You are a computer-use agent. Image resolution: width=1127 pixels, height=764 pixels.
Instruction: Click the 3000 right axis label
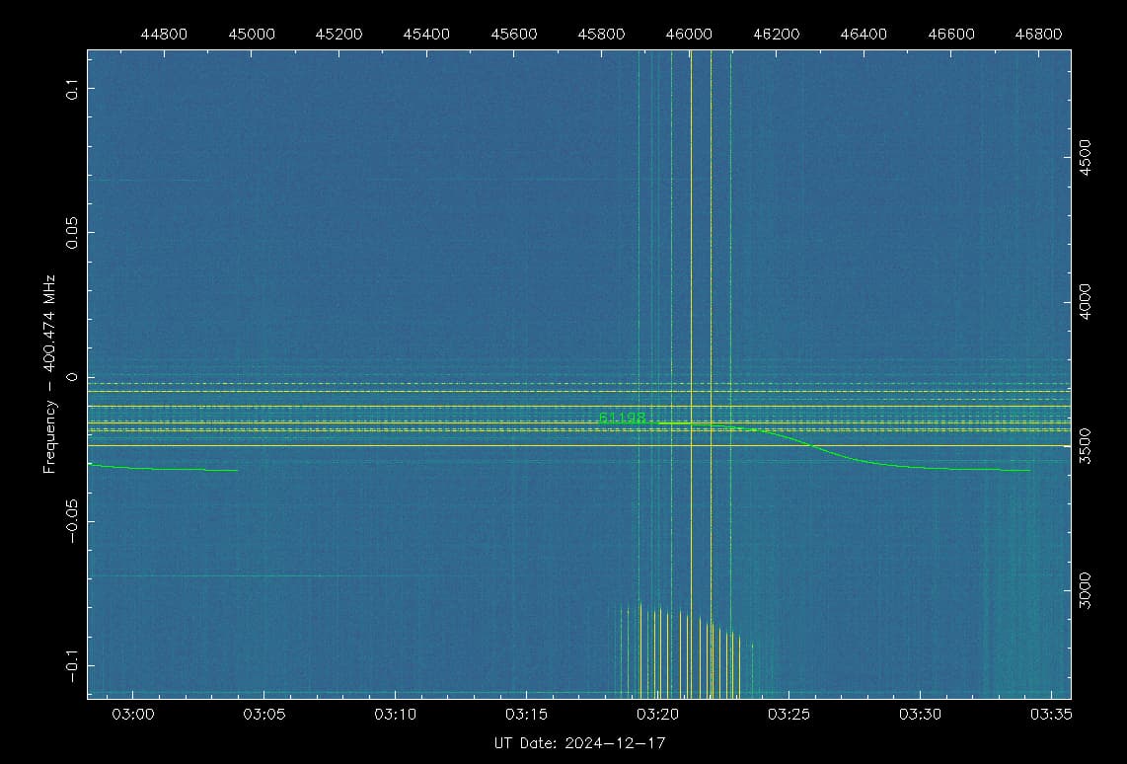[x=1085, y=591]
